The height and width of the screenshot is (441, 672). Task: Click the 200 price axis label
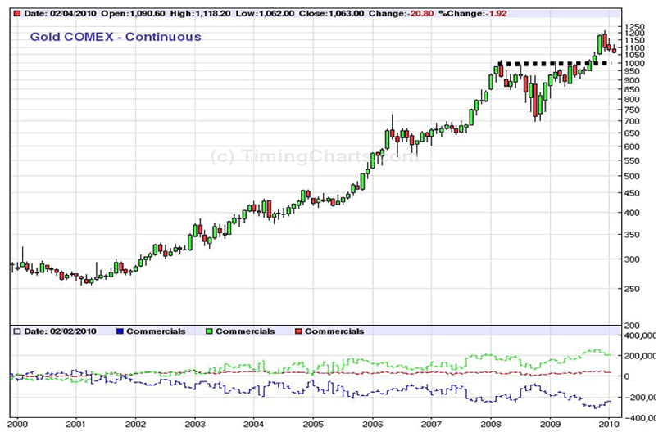click(x=632, y=326)
